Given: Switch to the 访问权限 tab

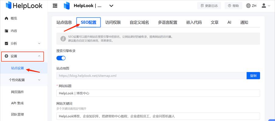Looking at the screenshot, I should point(113,22).
